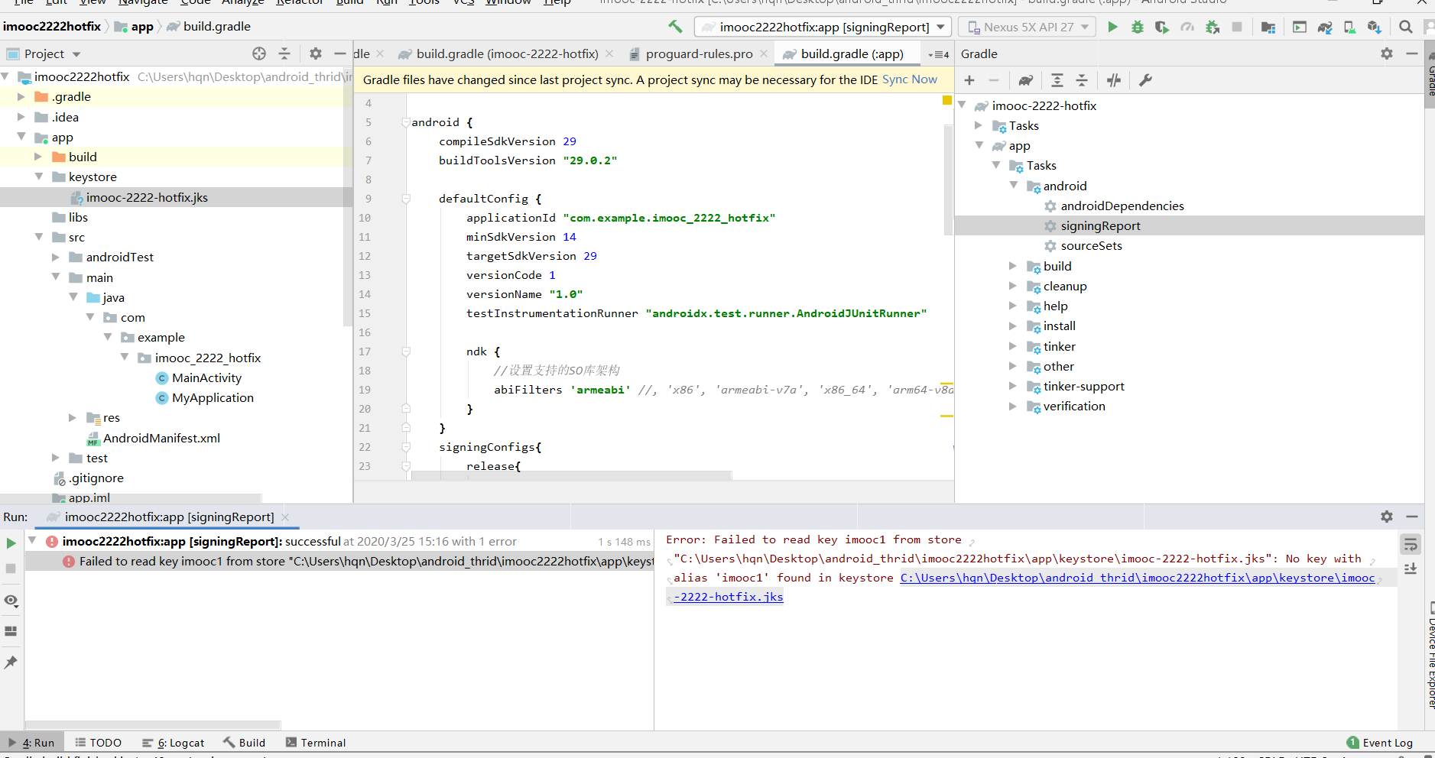This screenshot has width=1435, height=758.
Task: Expand all nodes in Gradle panel
Action: coord(1057,80)
